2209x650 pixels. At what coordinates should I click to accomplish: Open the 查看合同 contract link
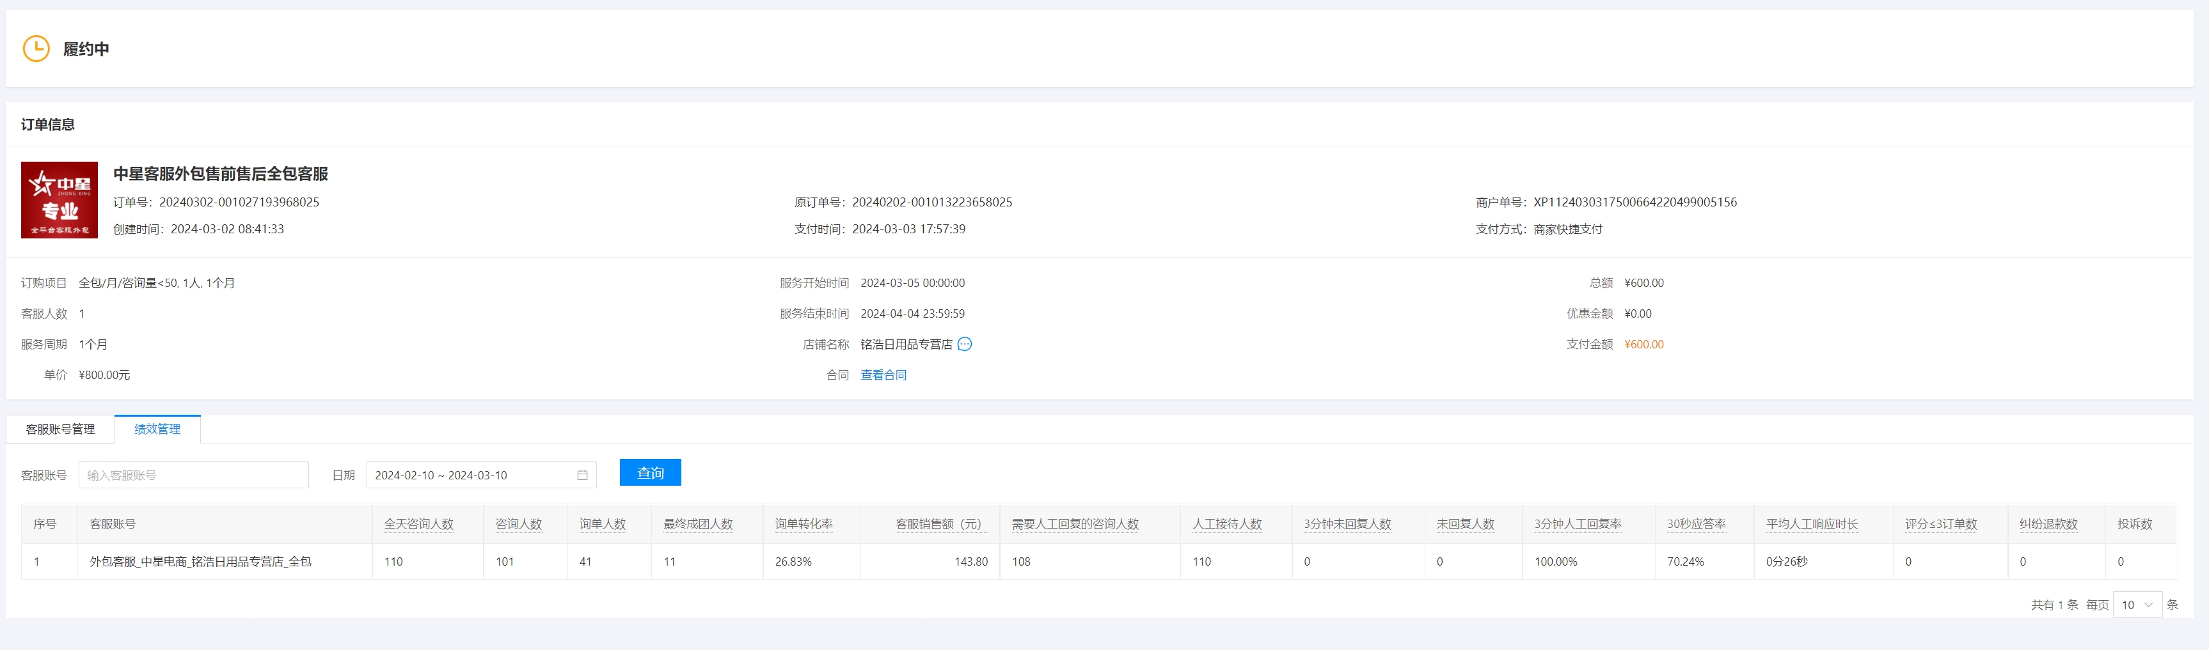pos(883,375)
